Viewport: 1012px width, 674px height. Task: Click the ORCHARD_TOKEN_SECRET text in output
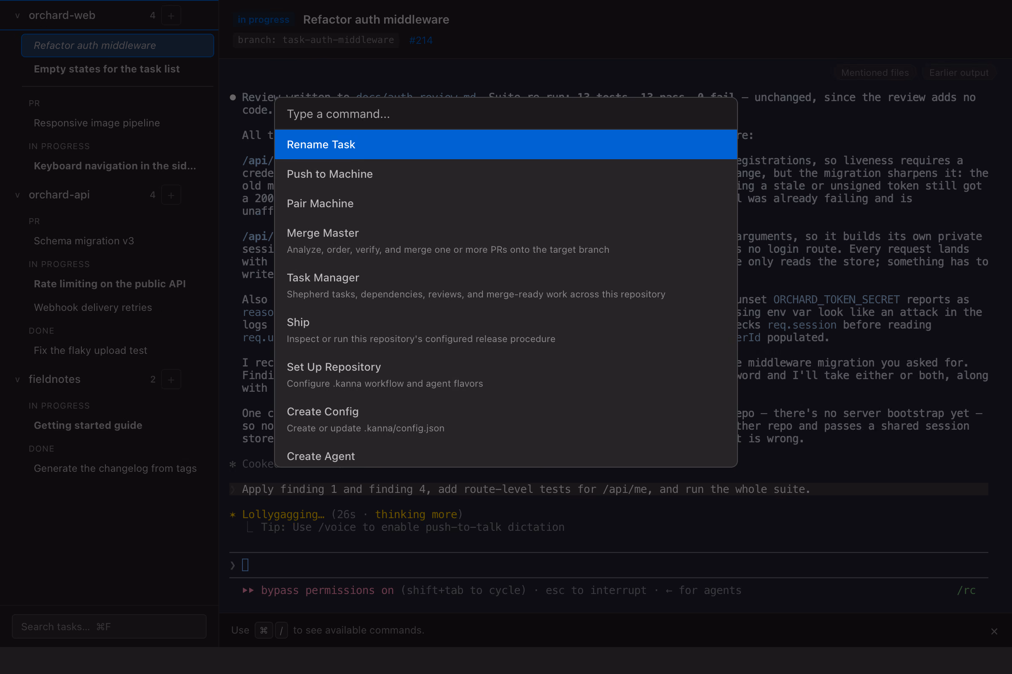[x=836, y=300]
